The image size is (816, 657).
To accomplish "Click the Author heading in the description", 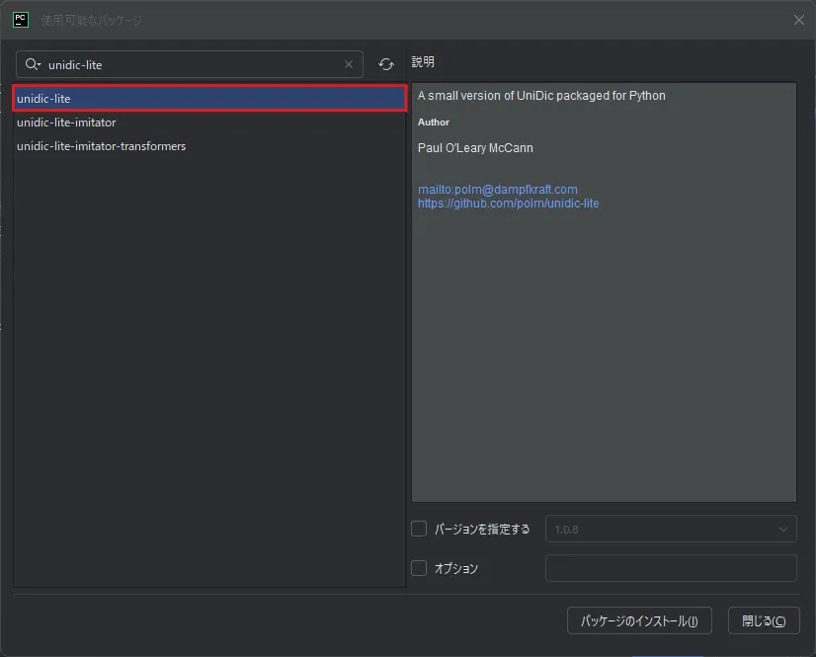I will [434, 122].
